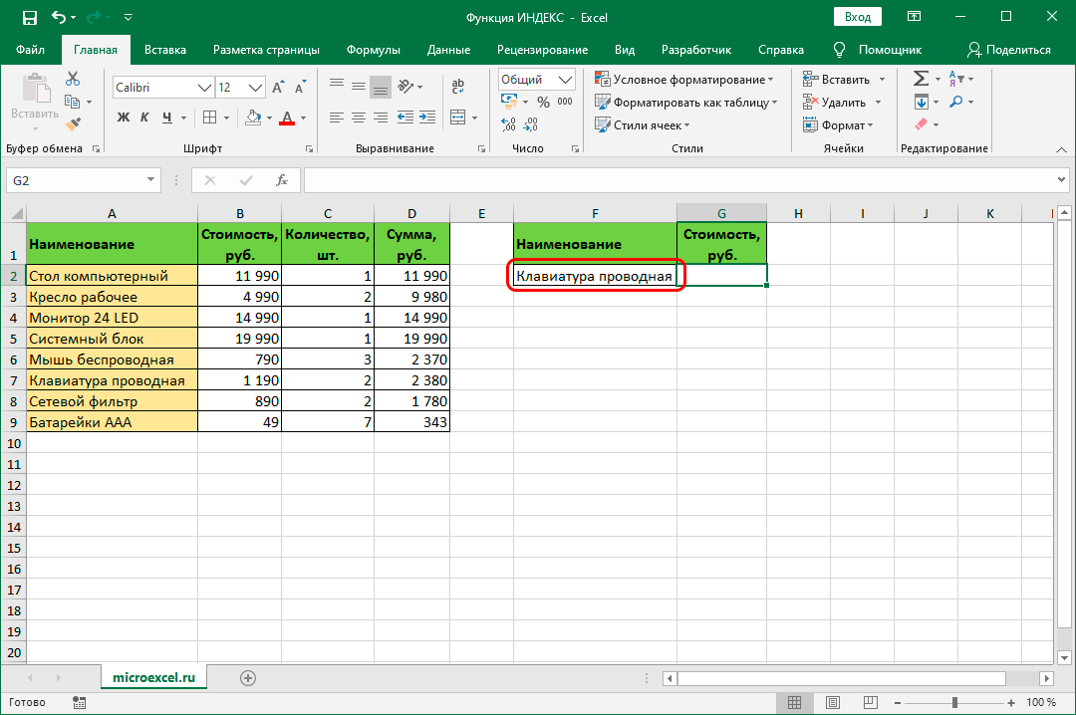This screenshot has width=1076, height=715.
Task: Open Стили ячеек menu
Action: click(642, 124)
